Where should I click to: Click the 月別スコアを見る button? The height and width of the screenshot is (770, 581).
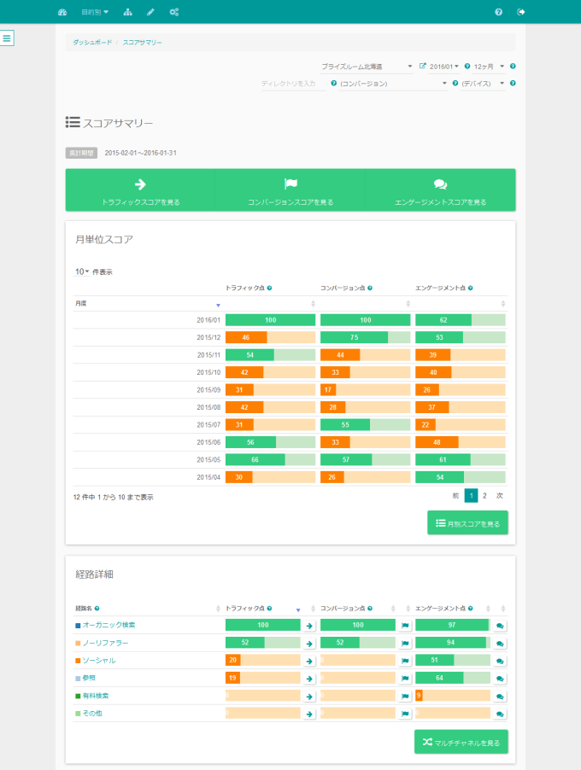pos(467,522)
